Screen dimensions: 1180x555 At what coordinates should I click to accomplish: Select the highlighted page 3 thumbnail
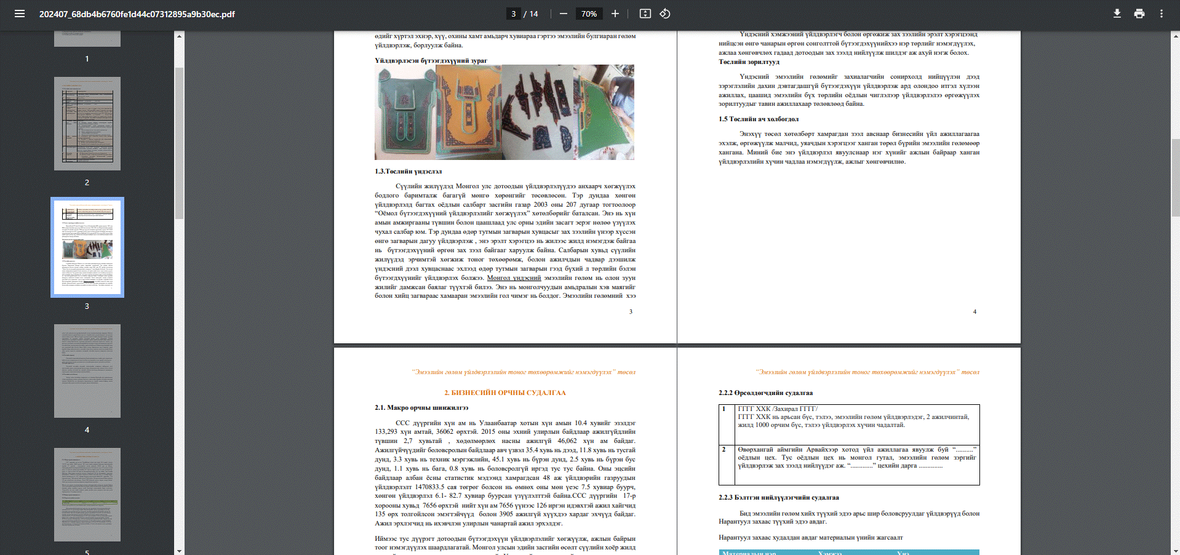[87, 247]
